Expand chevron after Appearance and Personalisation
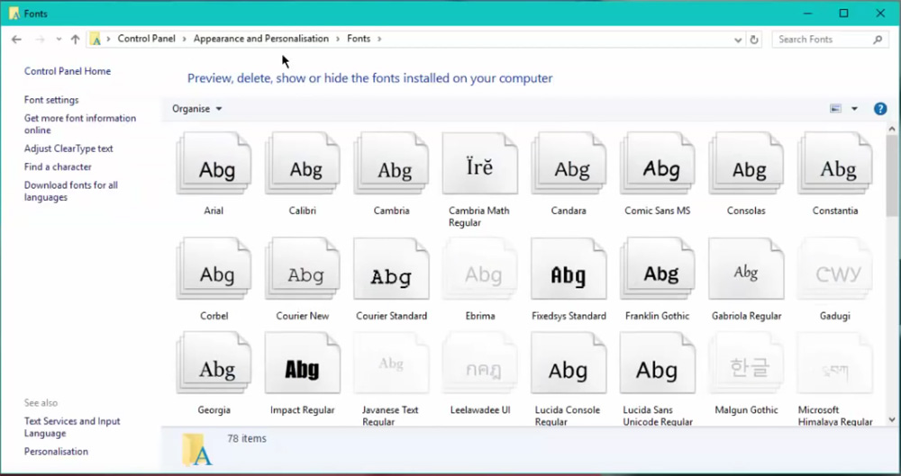901x476 pixels. [339, 39]
